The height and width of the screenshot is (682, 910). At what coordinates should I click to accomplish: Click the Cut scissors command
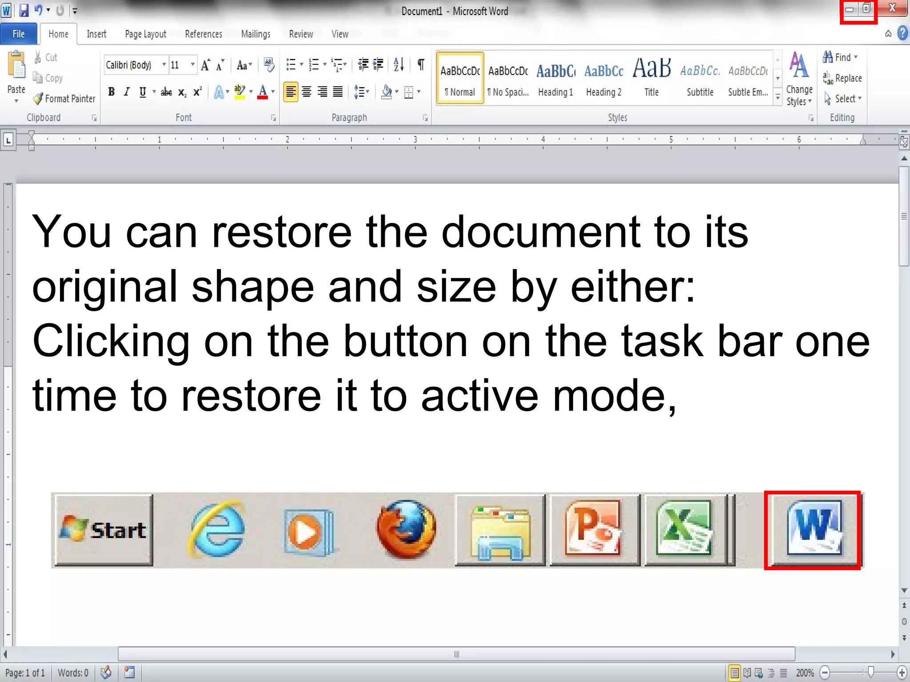pyautogui.click(x=45, y=57)
